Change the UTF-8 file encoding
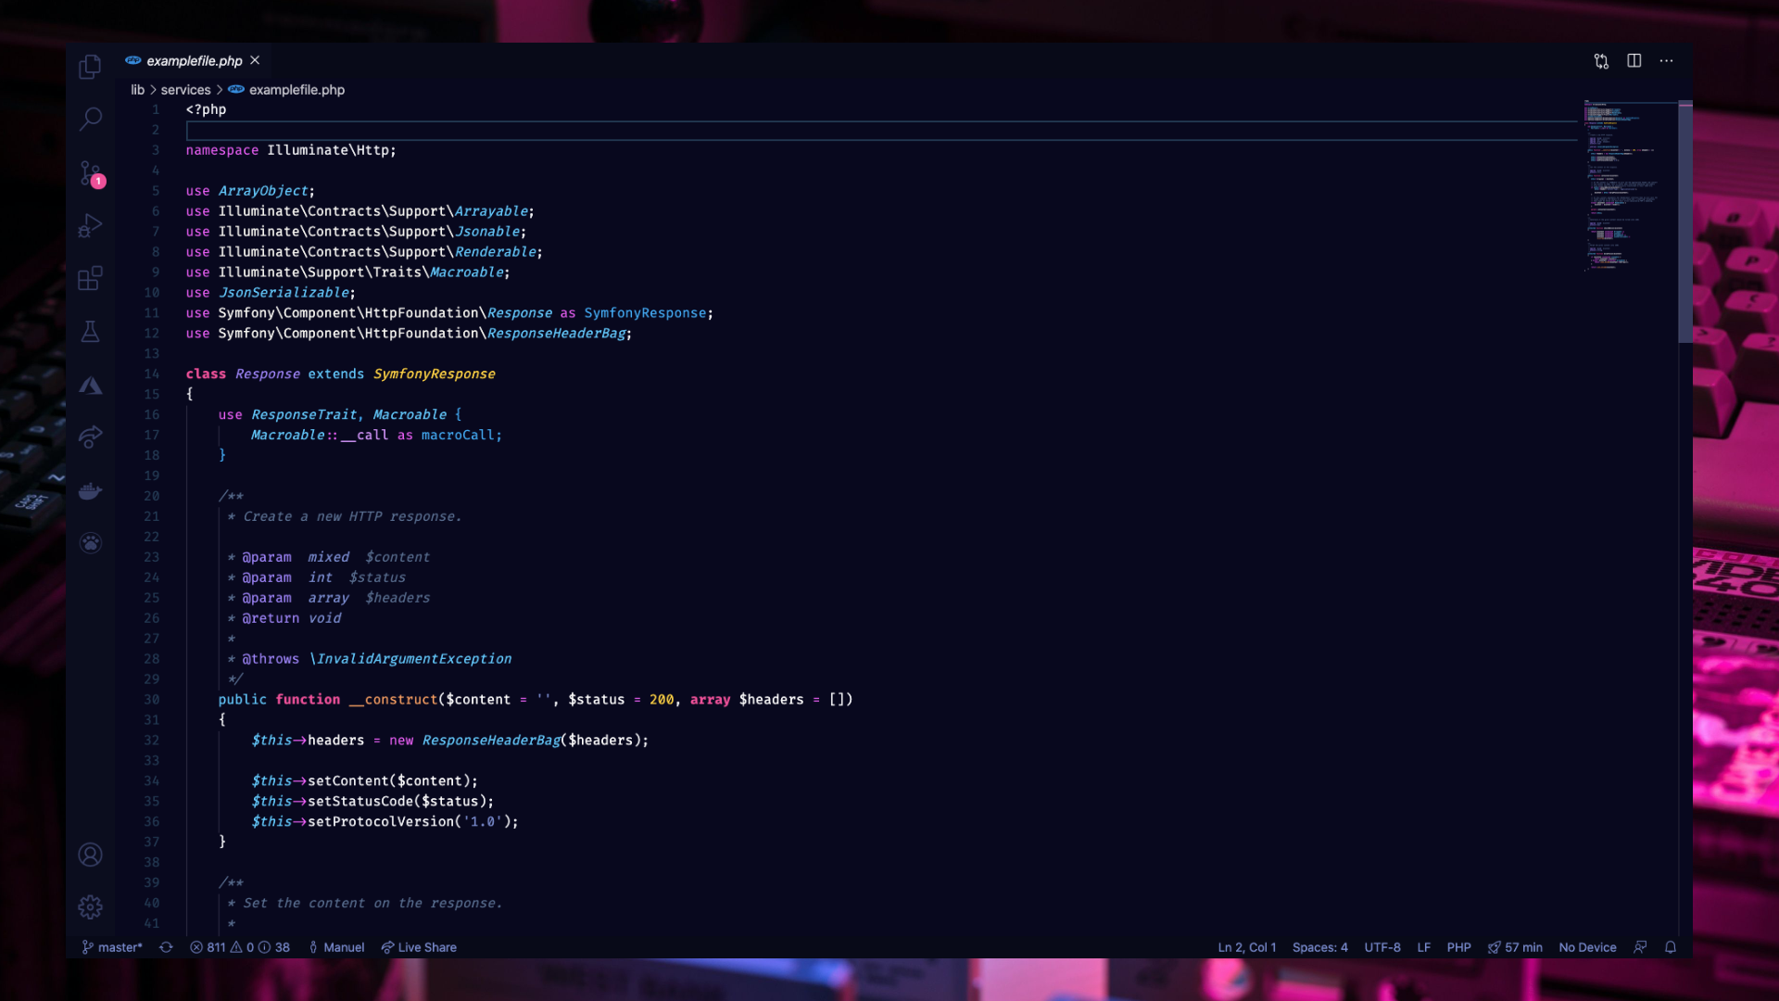 click(x=1382, y=947)
